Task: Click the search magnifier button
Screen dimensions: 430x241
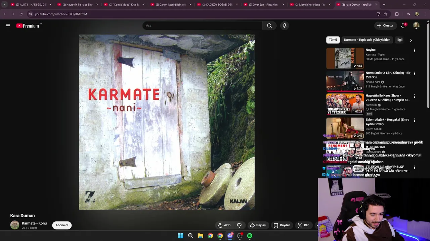Action: [269, 26]
